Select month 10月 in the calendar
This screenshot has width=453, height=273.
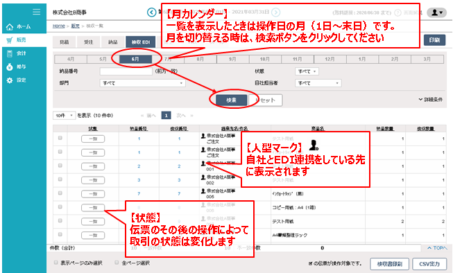point(265,59)
